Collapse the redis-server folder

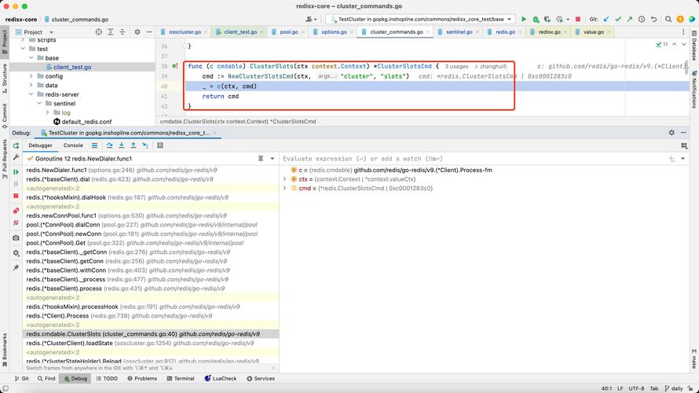[31, 94]
